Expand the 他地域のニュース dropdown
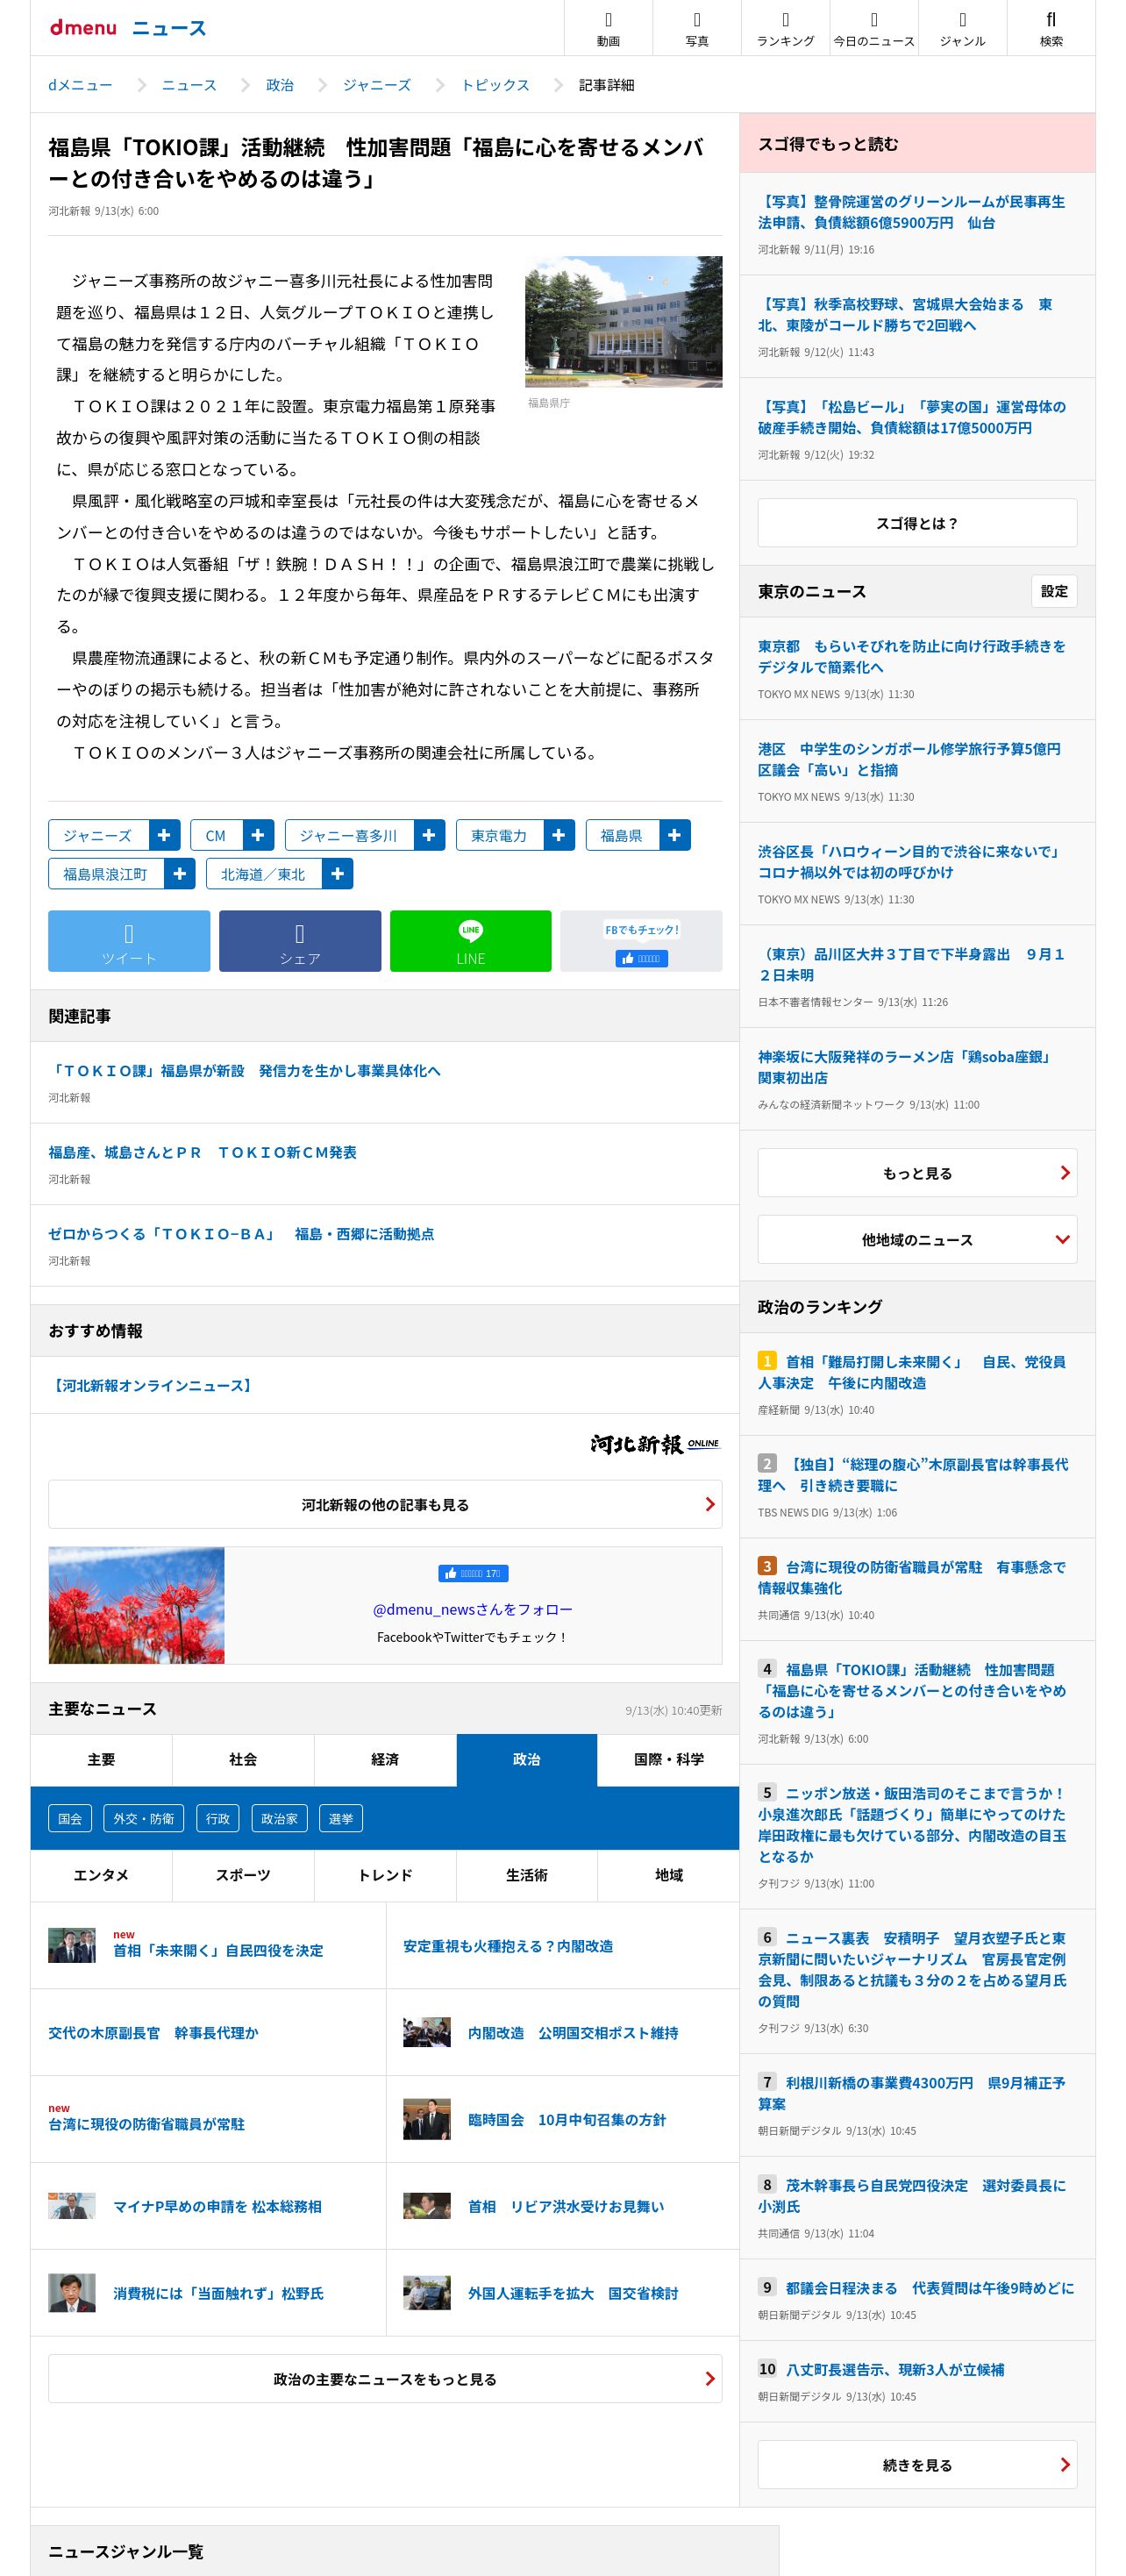The width and height of the screenshot is (1126, 2576). (x=917, y=1240)
